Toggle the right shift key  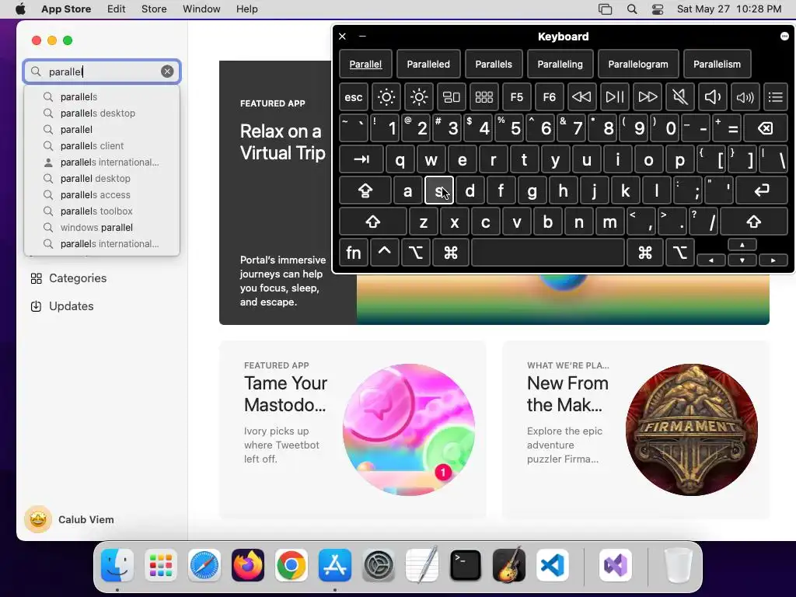pyautogui.click(x=754, y=222)
